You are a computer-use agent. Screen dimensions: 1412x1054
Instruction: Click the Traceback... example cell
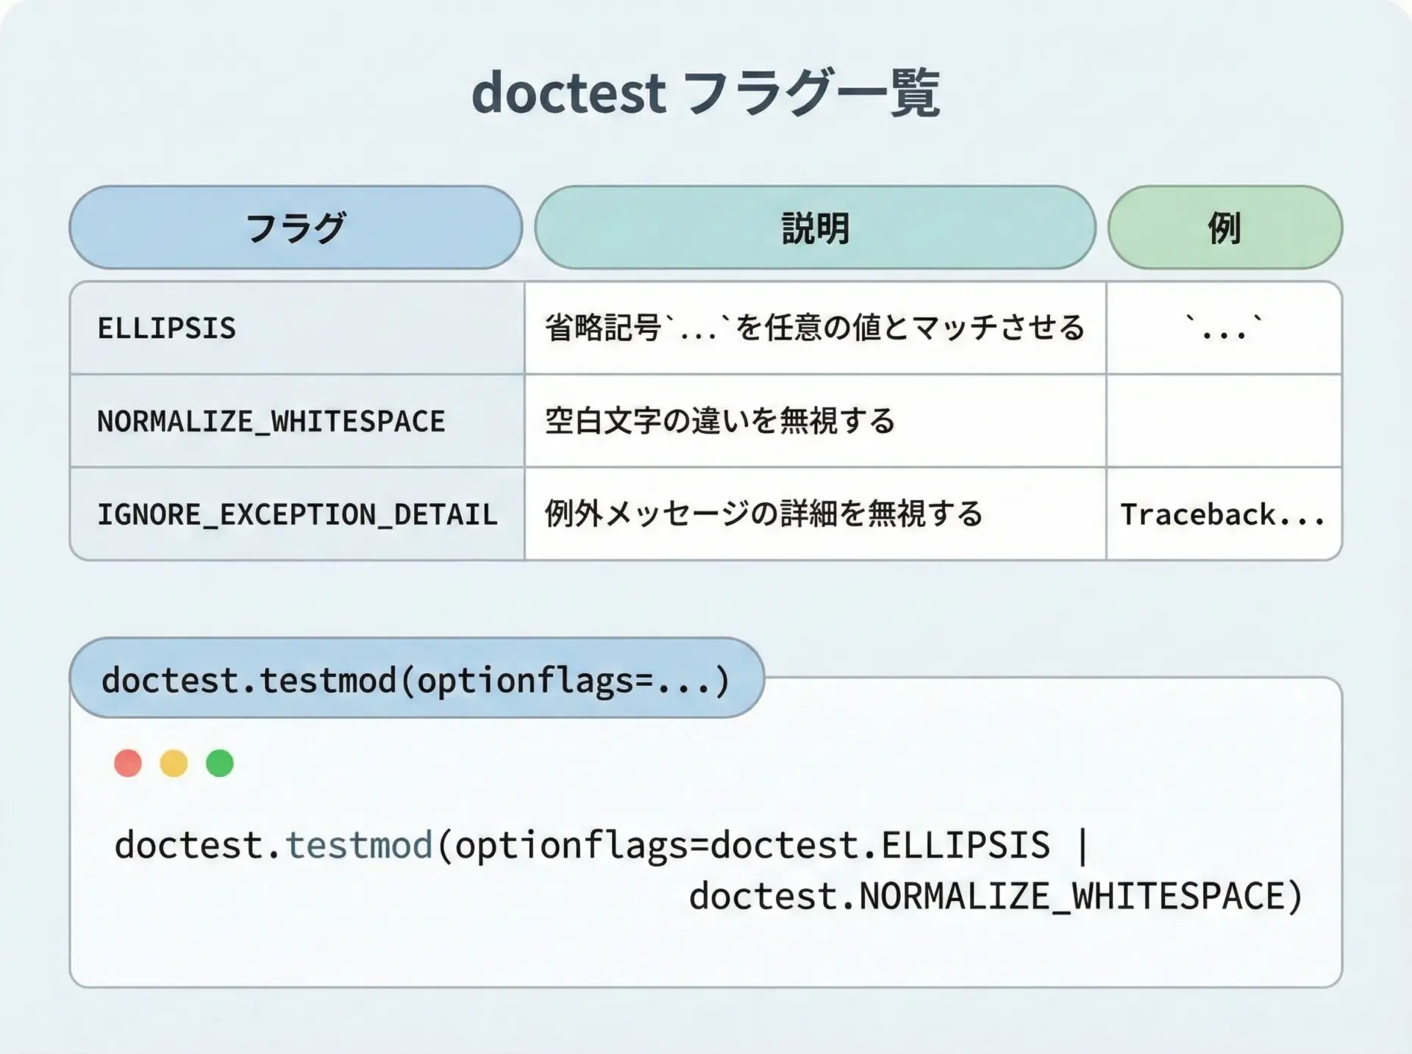[x=1223, y=514]
